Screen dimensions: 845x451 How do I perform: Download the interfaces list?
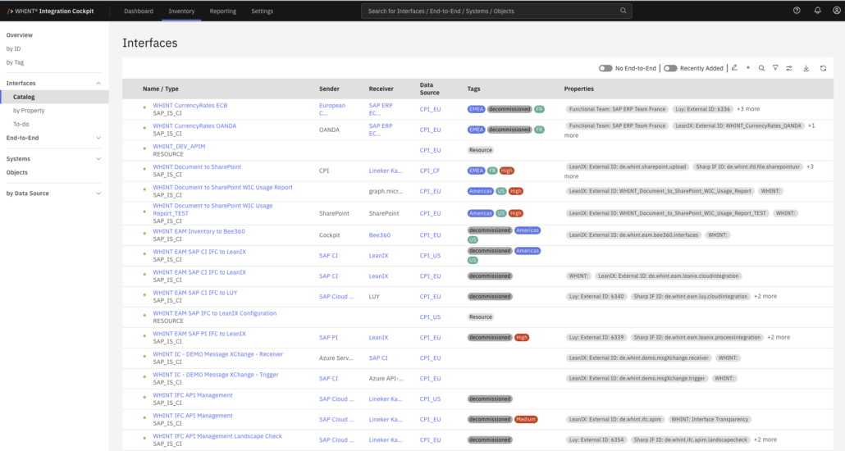[806, 68]
